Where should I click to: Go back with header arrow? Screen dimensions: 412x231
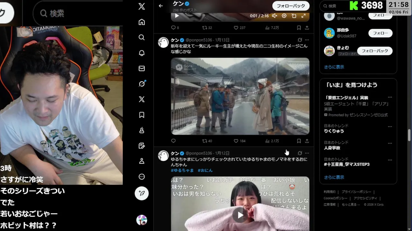(x=161, y=6)
